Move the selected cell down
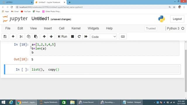Image resolution: width=187 pixels, height=105 pixels. (51, 36)
